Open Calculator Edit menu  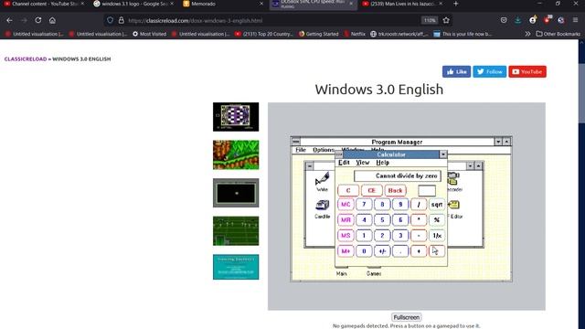(344, 163)
